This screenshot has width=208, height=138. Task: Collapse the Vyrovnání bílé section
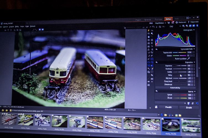tap(194, 49)
